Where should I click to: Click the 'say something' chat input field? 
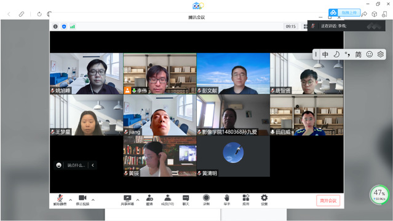click(x=76, y=165)
